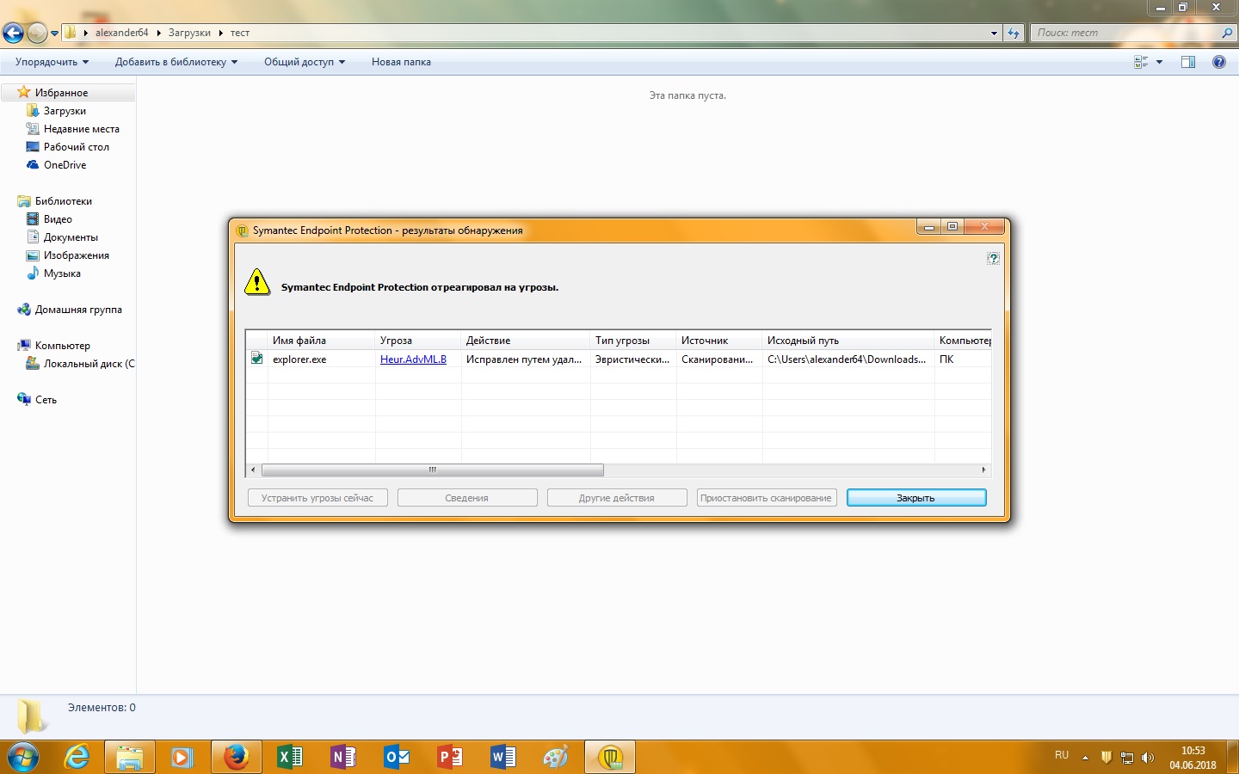Image resolution: width=1239 pixels, height=774 pixels.
Task: Click the horizontal scrollbar thumb in results
Action: point(433,470)
